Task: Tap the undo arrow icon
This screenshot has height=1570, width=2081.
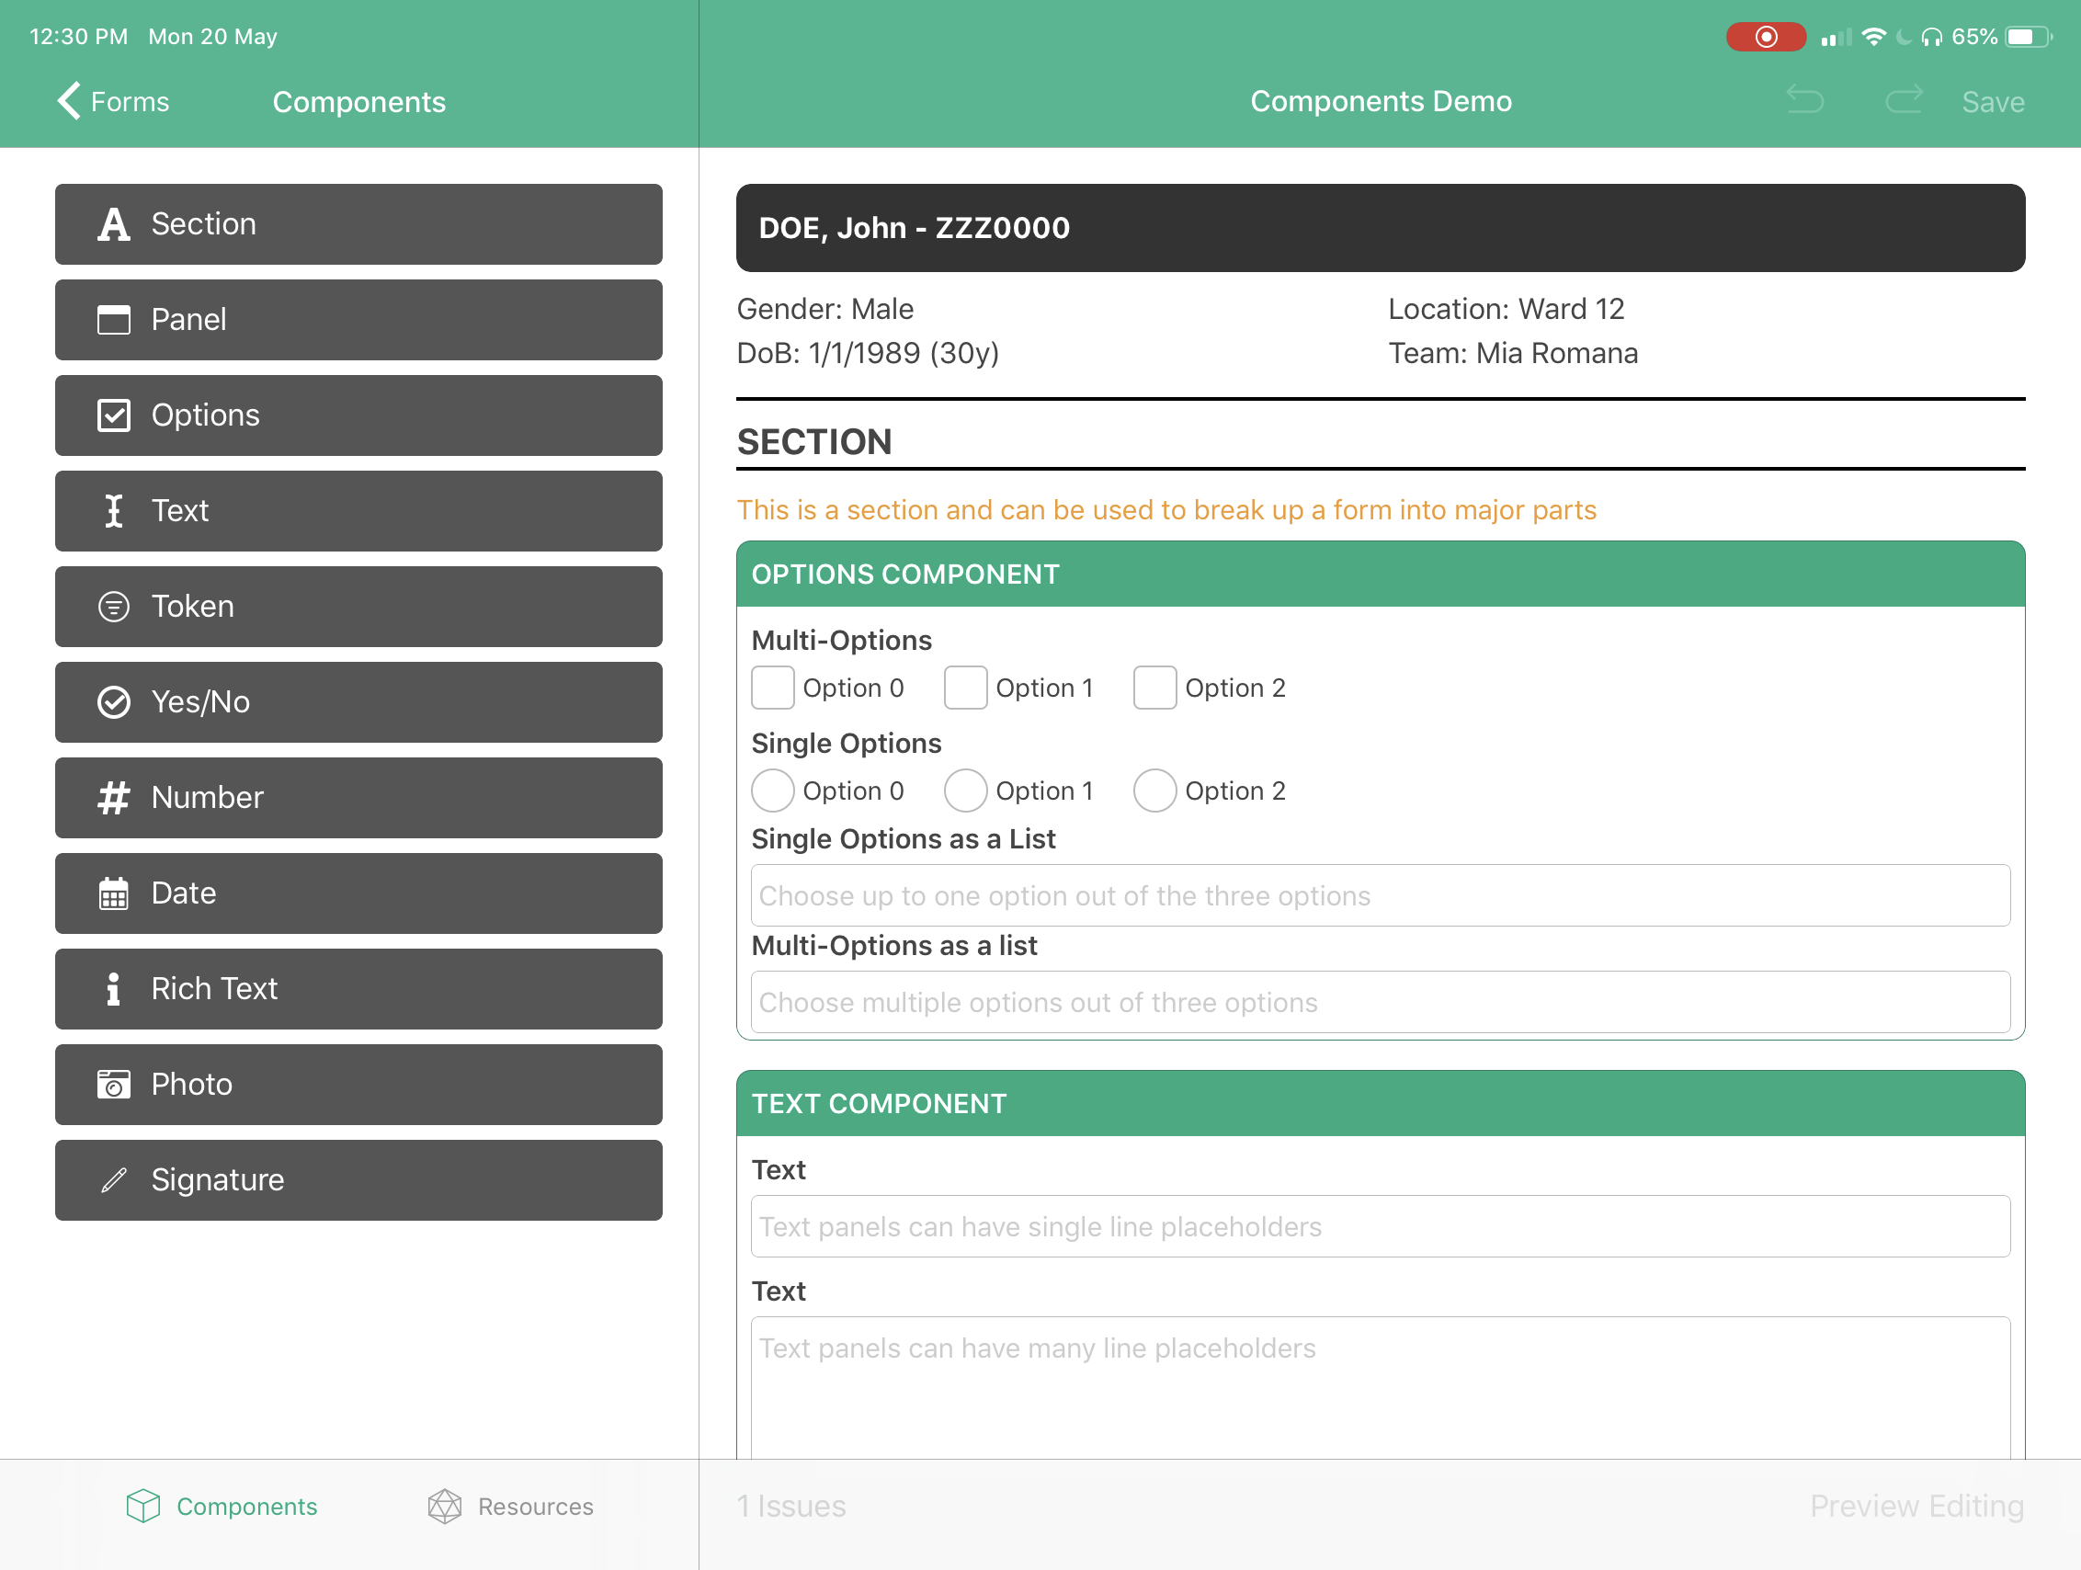Action: (1805, 99)
